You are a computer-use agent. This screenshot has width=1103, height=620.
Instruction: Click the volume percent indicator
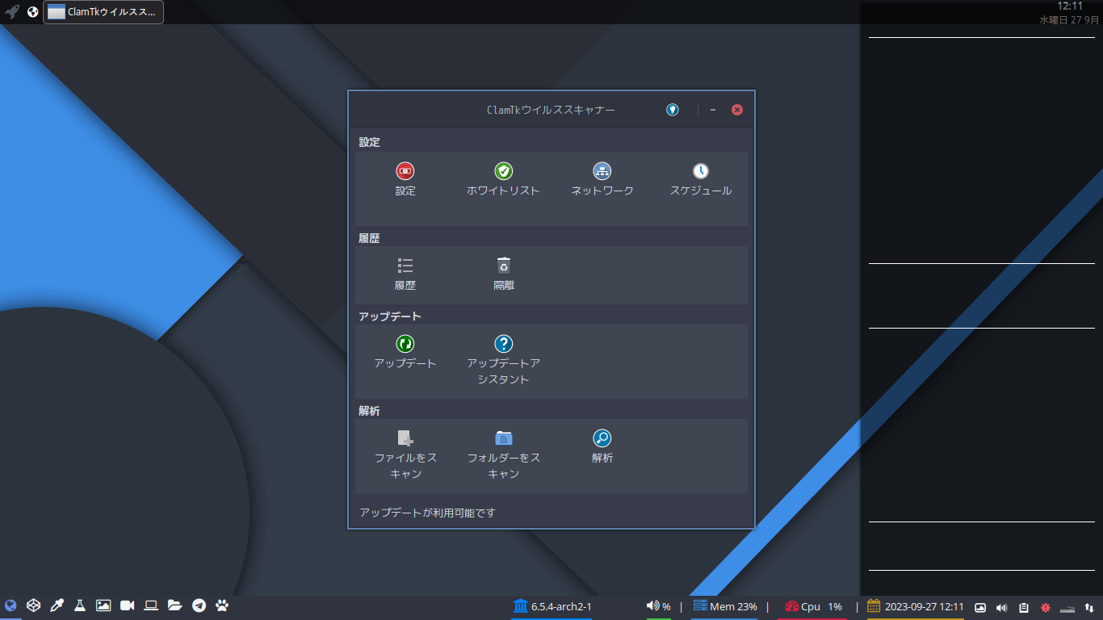pyautogui.click(x=659, y=606)
